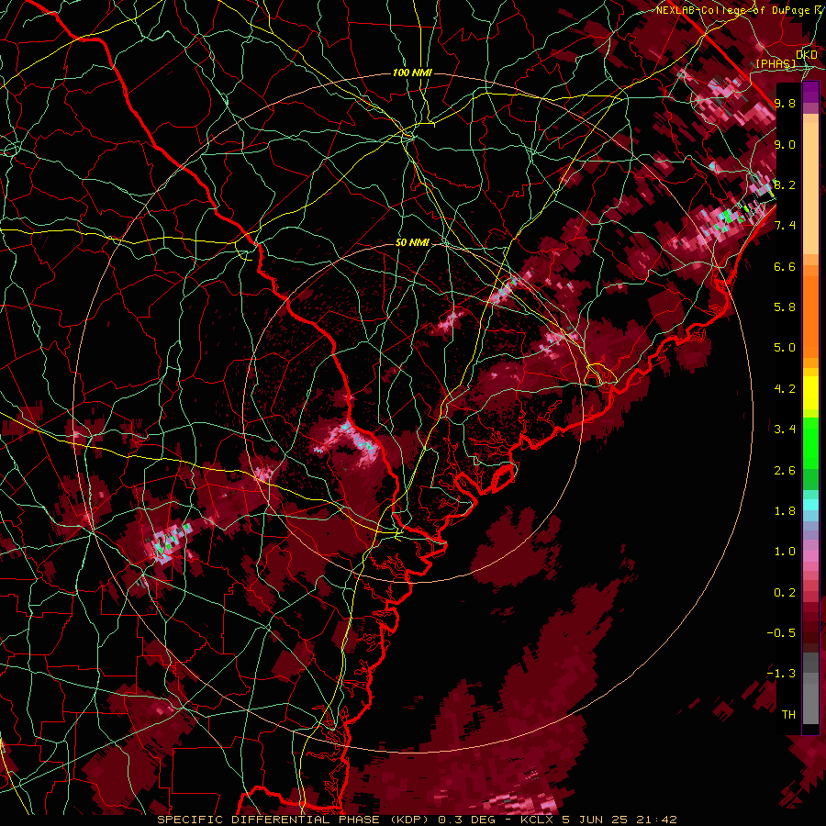Click the 0.2 scale value
The height and width of the screenshot is (826, 826).
point(785,593)
